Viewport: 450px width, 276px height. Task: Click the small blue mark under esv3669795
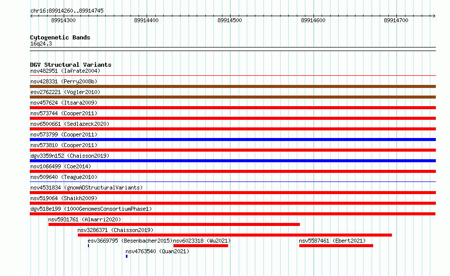click(88, 246)
